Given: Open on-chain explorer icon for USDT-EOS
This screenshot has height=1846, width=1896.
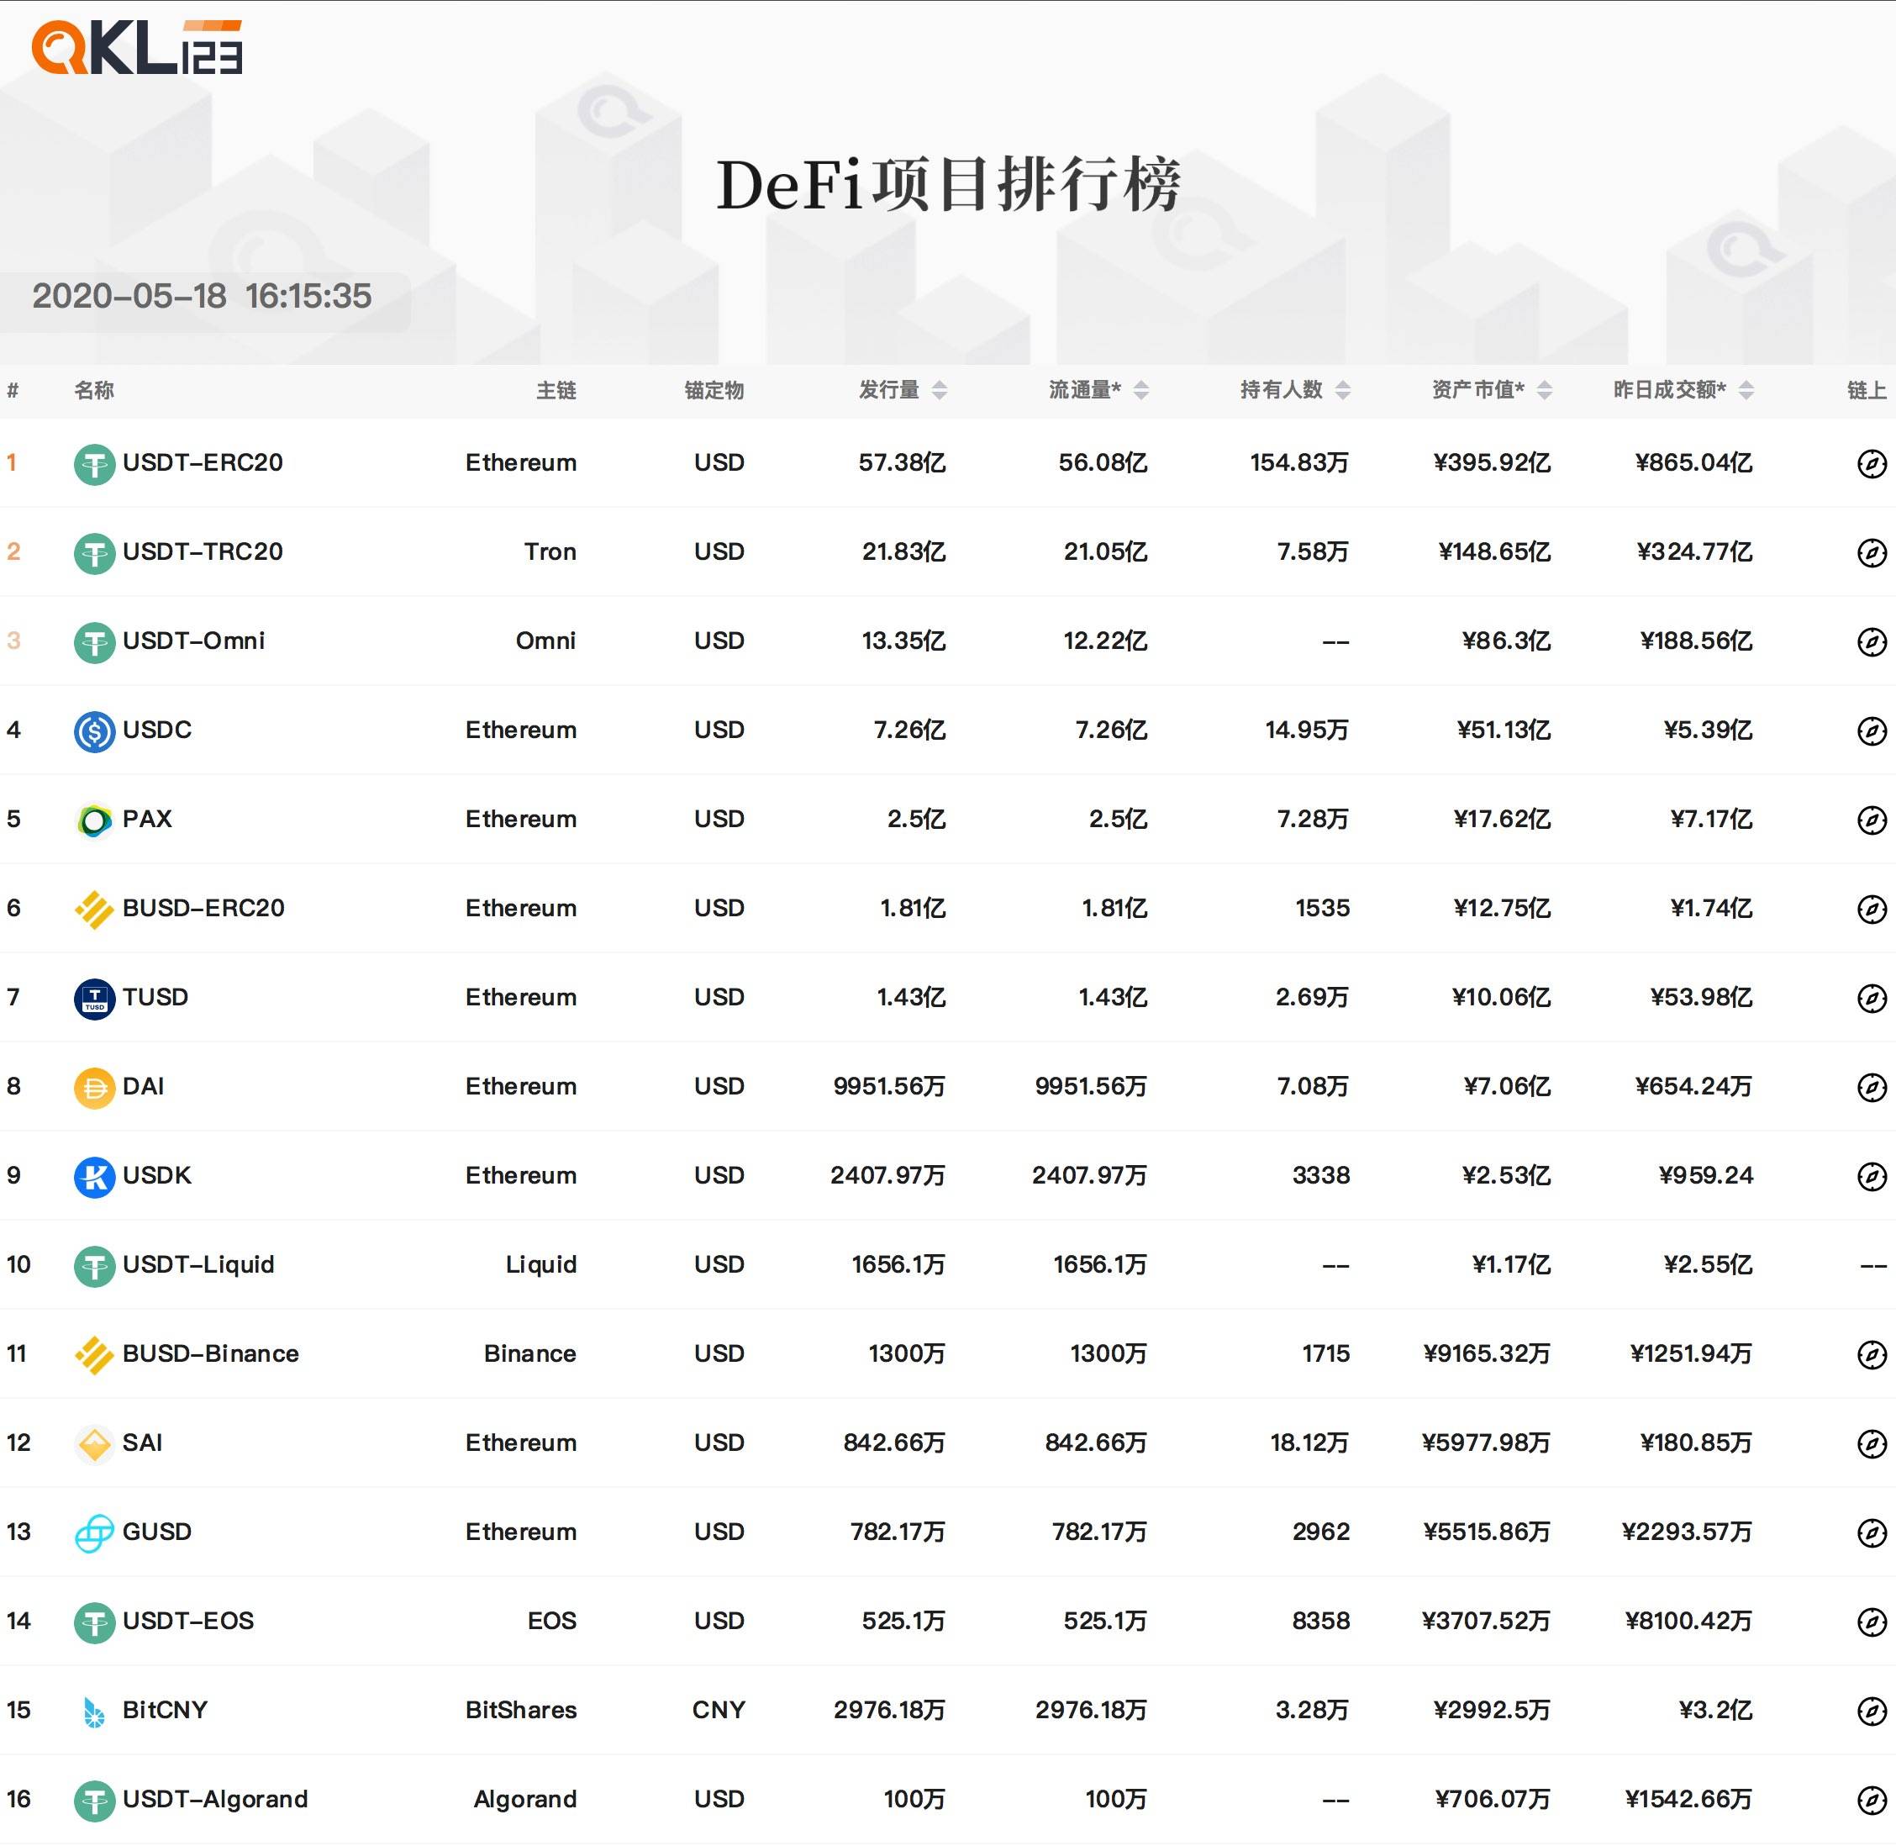Looking at the screenshot, I should coord(1871,1622).
